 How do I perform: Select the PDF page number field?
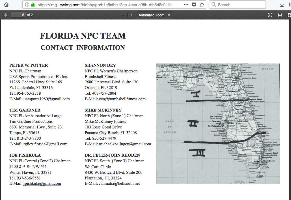pyautogui.click(x=18, y=15)
